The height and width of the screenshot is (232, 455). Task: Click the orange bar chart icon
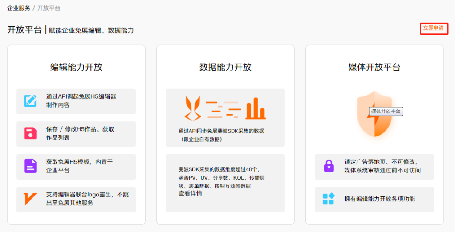click(256, 108)
